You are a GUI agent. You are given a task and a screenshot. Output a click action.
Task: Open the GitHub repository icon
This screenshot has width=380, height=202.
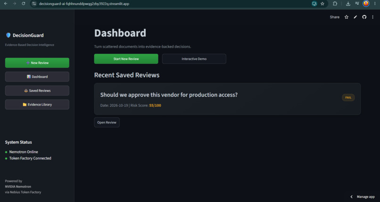pos(364,17)
